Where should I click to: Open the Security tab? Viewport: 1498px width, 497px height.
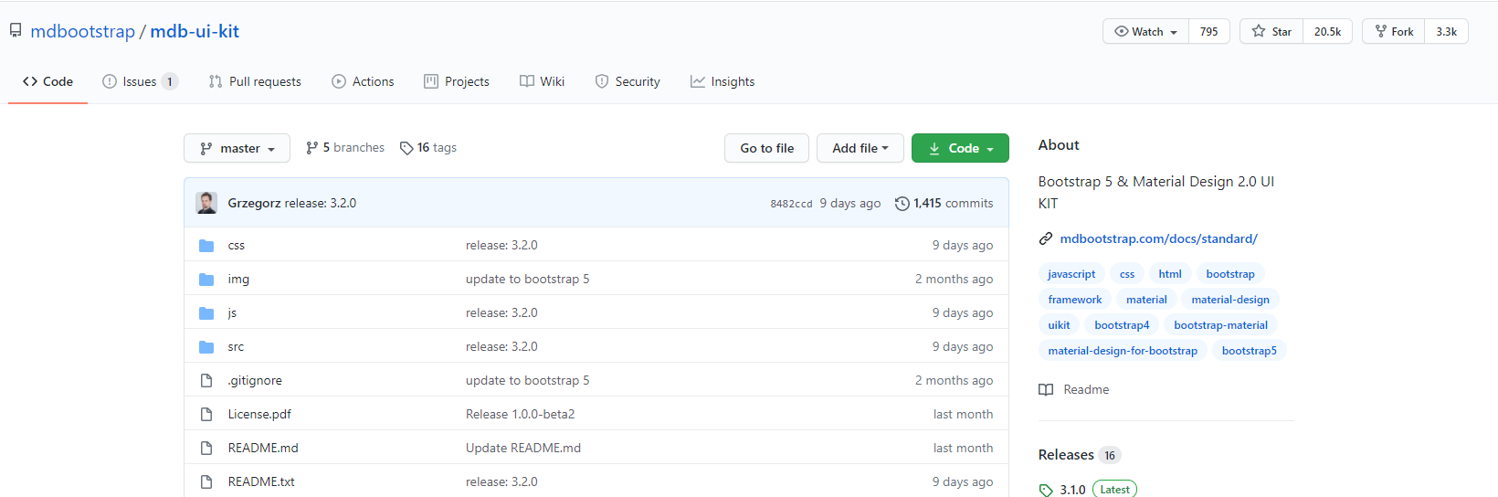628,81
